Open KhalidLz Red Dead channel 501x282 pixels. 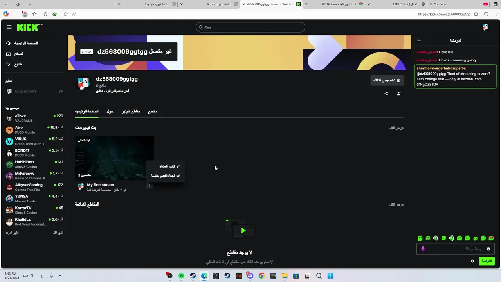[x=34, y=222]
